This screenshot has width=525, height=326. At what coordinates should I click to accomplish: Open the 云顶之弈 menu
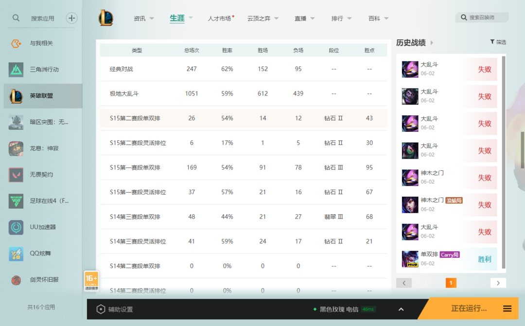259,18
